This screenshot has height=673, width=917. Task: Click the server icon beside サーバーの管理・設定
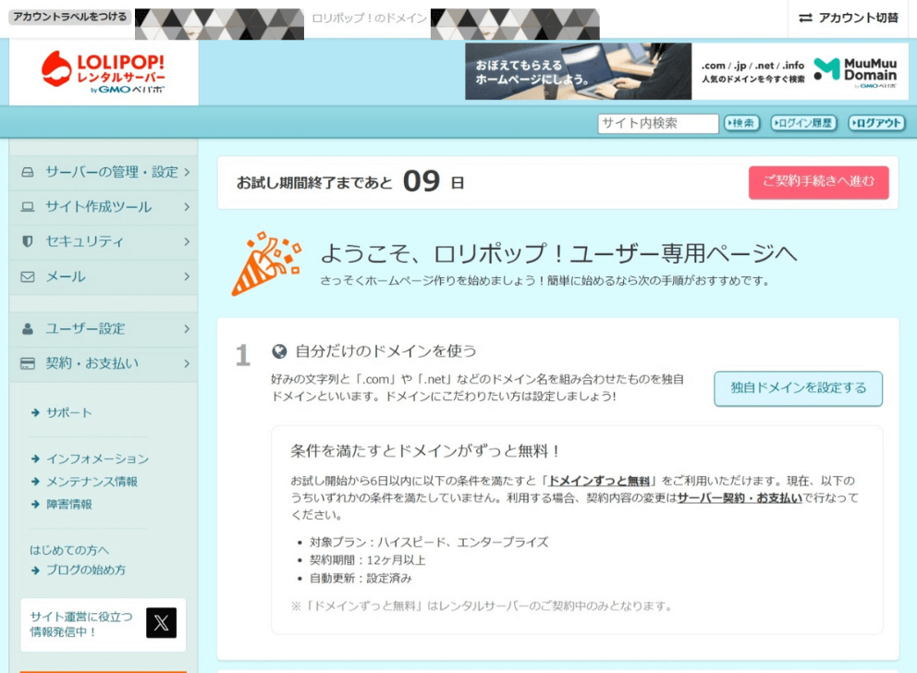[x=28, y=172]
